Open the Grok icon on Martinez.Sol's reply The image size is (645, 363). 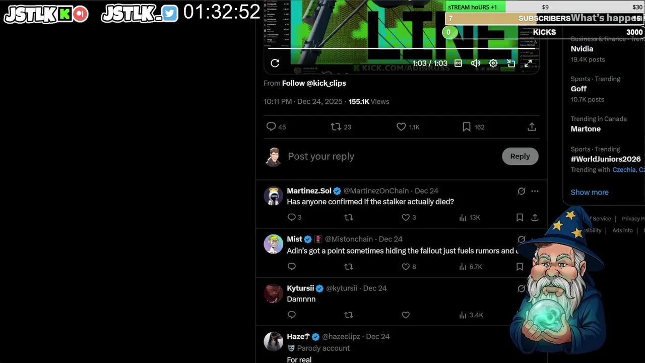[x=521, y=191]
